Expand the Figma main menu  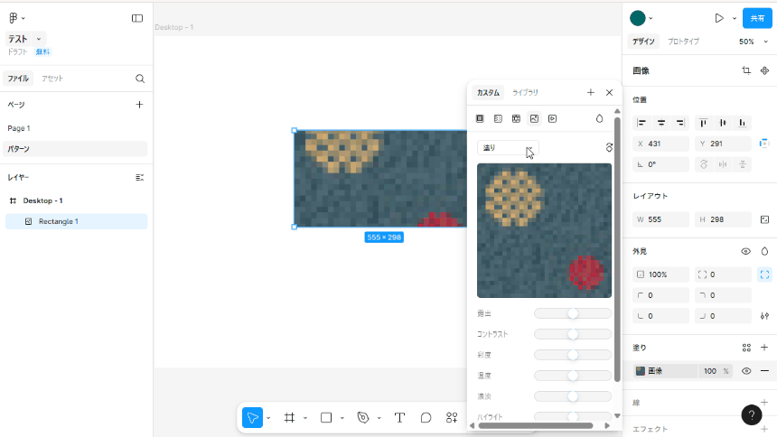point(16,18)
